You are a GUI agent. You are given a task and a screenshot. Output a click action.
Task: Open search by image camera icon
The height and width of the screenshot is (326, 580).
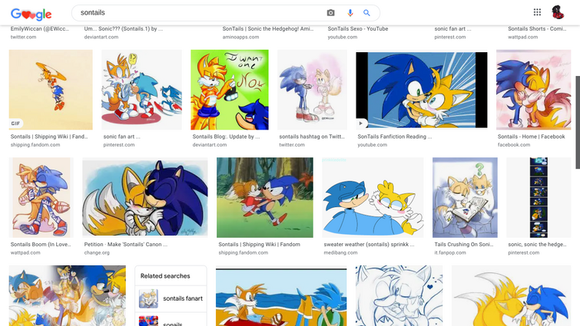point(330,13)
